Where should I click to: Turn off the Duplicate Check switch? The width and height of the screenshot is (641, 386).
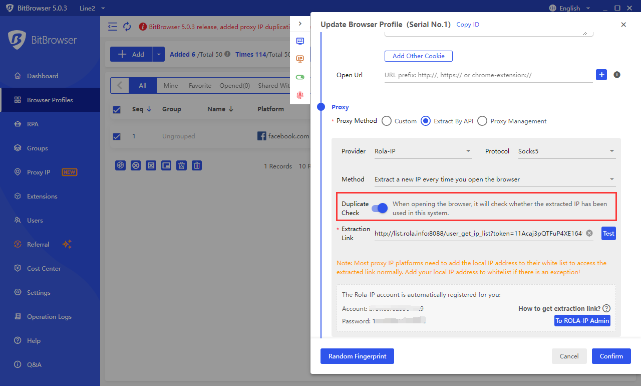pyautogui.click(x=380, y=208)
